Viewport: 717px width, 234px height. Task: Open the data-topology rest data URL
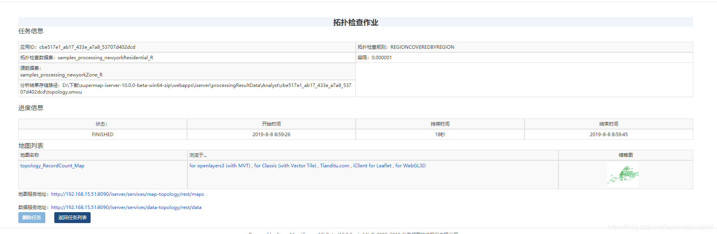pyautogui.click(x=126, y=207)
